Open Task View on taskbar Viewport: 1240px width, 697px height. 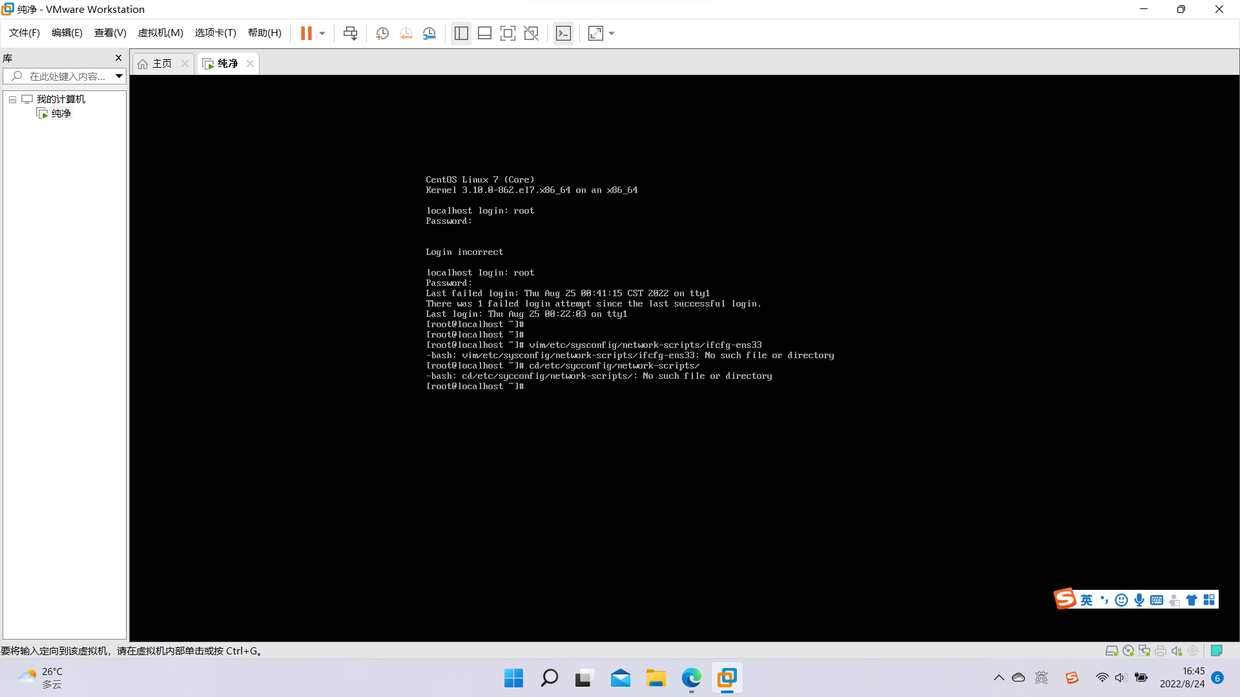[584, 678]
